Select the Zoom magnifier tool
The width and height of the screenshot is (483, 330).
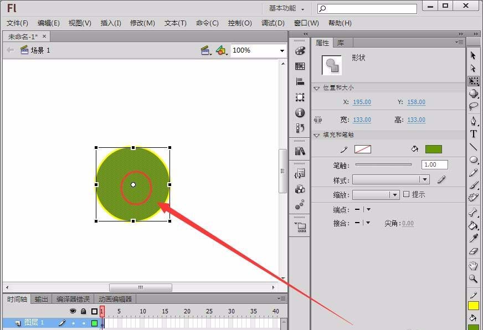pyautogui.click(x=473, y=279)
